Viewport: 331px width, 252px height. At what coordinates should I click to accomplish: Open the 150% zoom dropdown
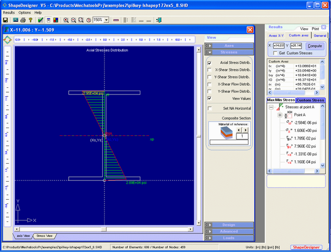107,20
